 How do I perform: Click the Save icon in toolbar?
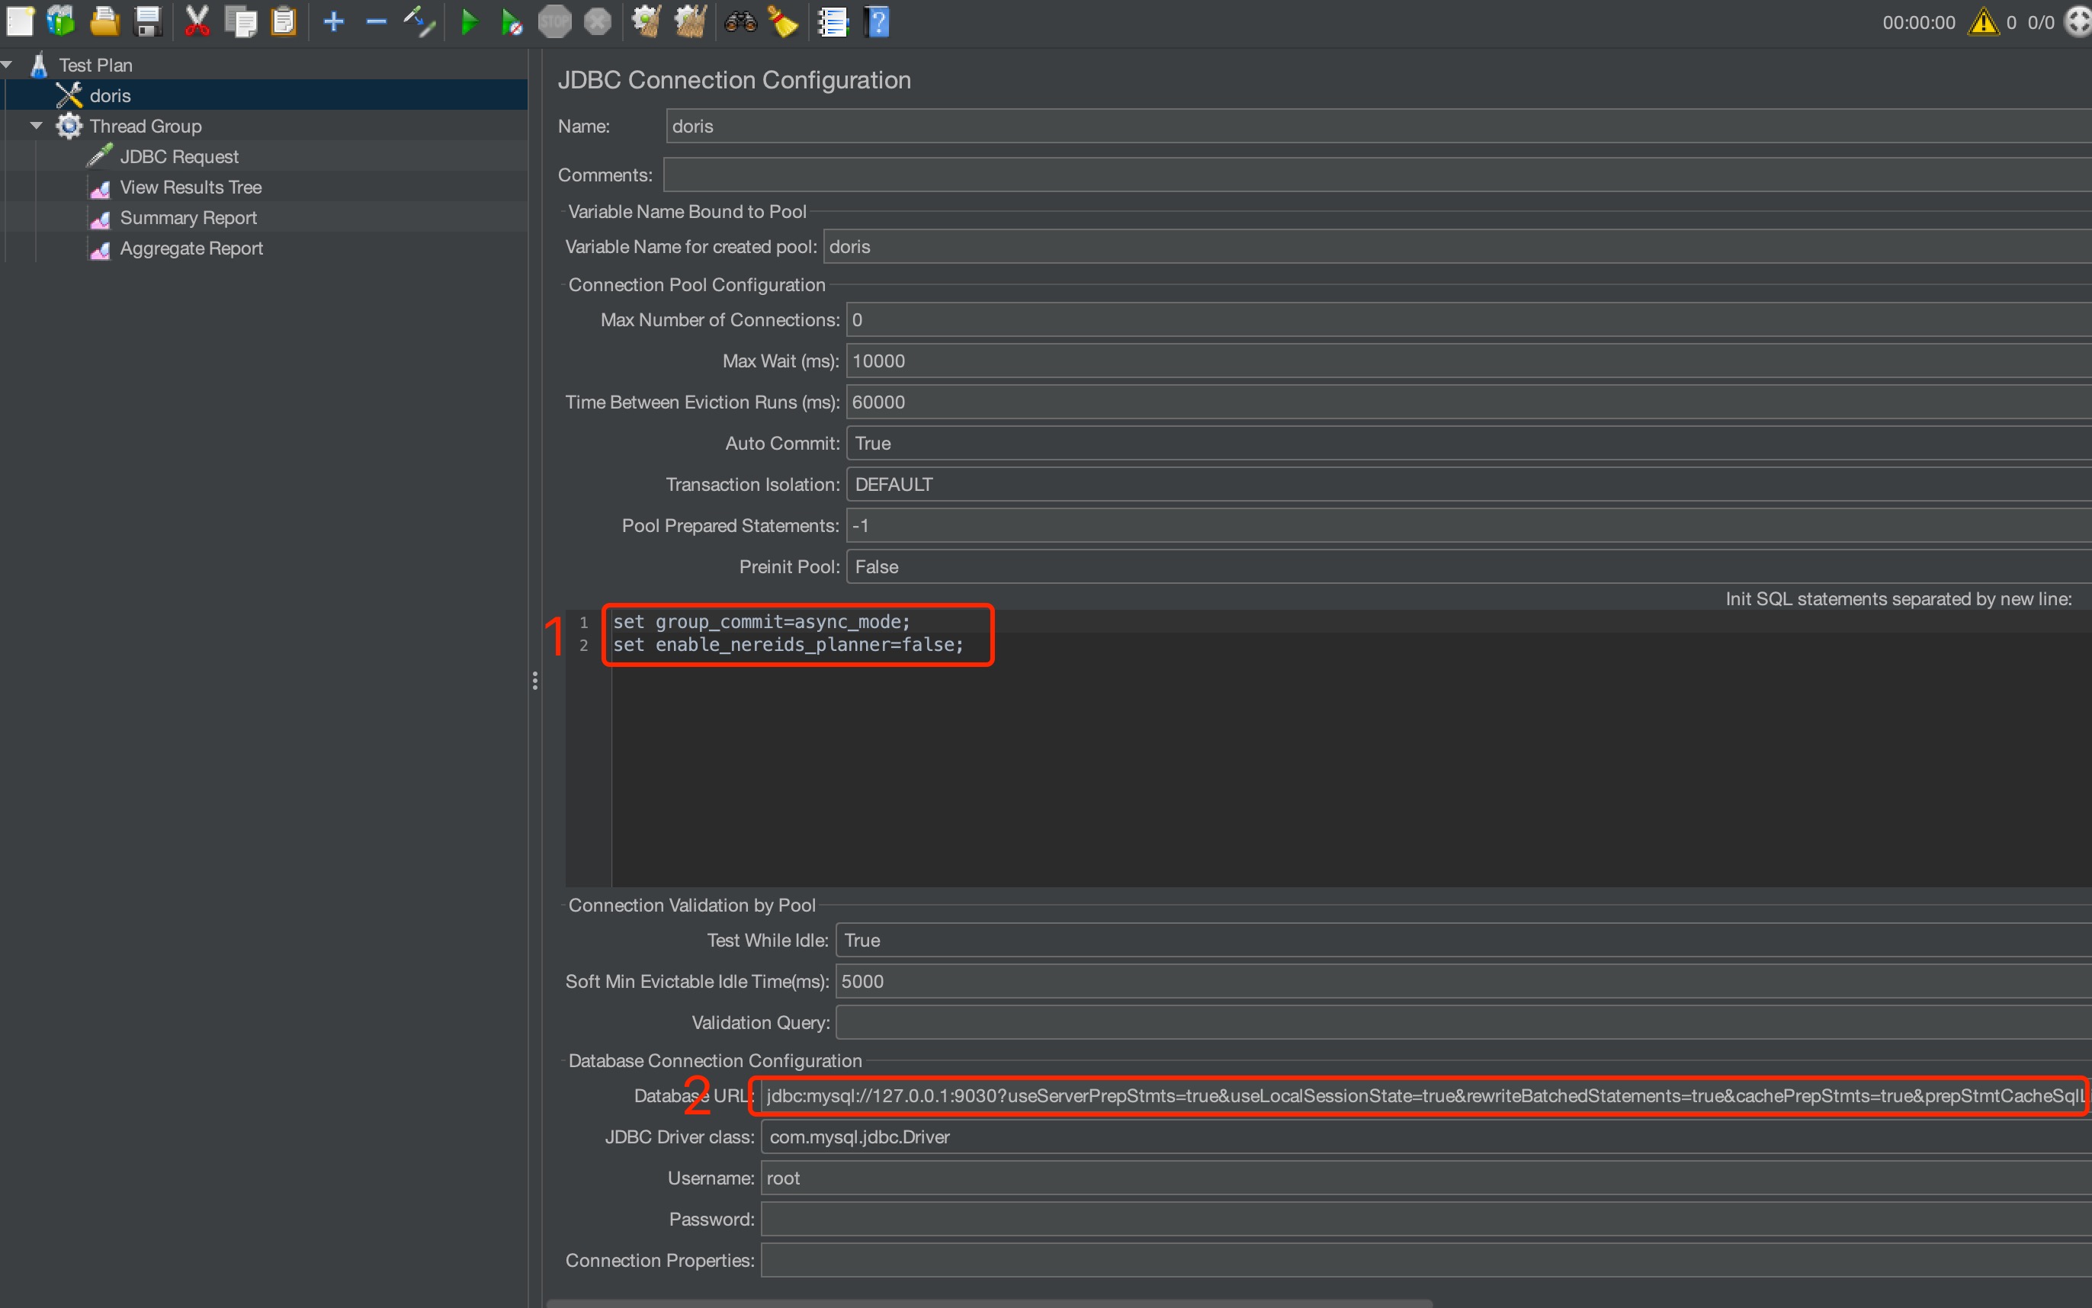[146, 21]
